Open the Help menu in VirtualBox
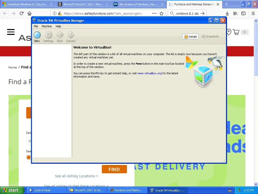This screenshot has height=194, width=258. pyautogui.click(x=58, y=26)
